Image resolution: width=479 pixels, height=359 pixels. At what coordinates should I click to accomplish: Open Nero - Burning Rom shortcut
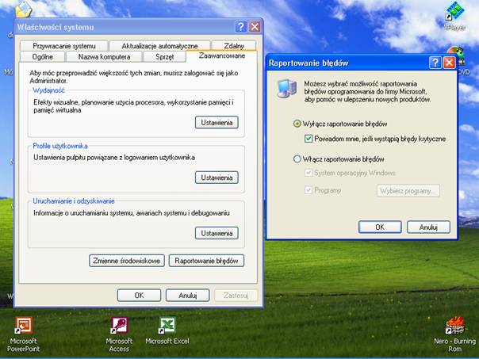pyautogui.click(x=454, y=334)
